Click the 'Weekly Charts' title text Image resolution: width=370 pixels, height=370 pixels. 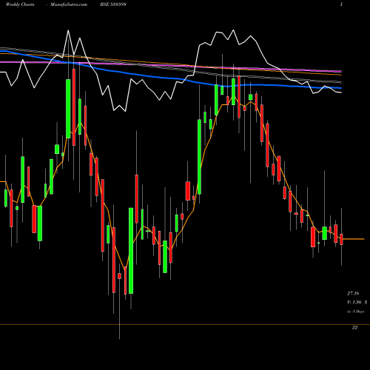(20, 4)
